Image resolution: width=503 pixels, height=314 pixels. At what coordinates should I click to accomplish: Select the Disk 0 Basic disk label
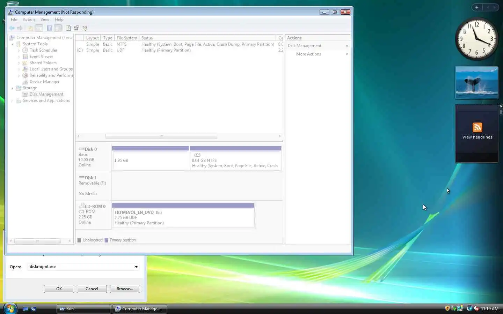[x=93, y=157]
